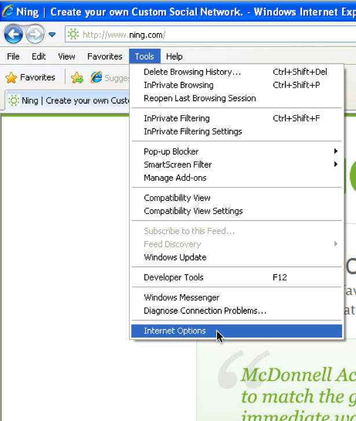
Task: Select InPrivate Browsing from Tools menu
Action: [x=237, y=85]
